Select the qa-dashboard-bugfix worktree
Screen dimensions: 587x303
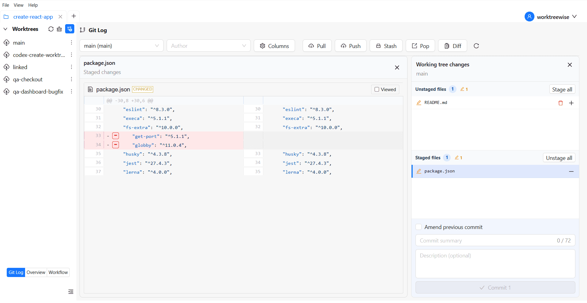click(x=38, y=92)
